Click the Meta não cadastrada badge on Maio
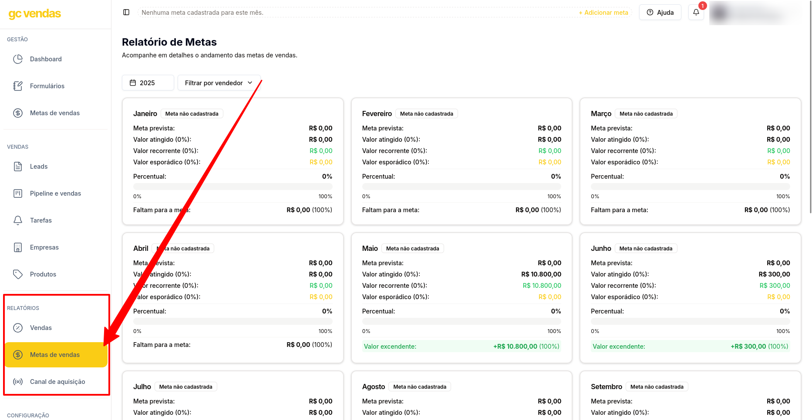The width and height of the screenshot is (812, 420). pyautogui.click(x=412, y=248)
